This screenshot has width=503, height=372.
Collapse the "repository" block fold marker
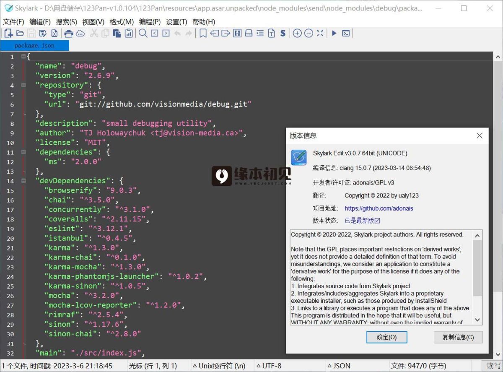click(23, 85)
